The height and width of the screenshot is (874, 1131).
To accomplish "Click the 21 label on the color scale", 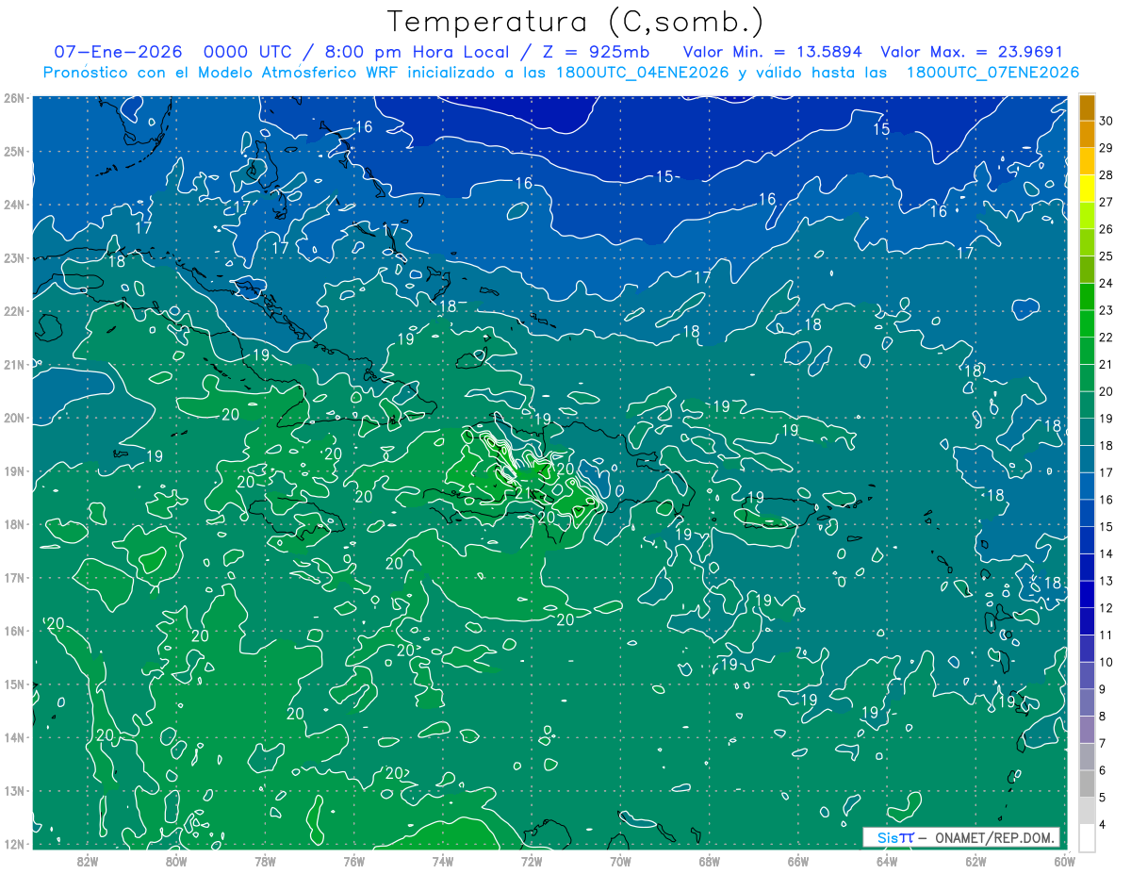I will [x=1106, y=365].
